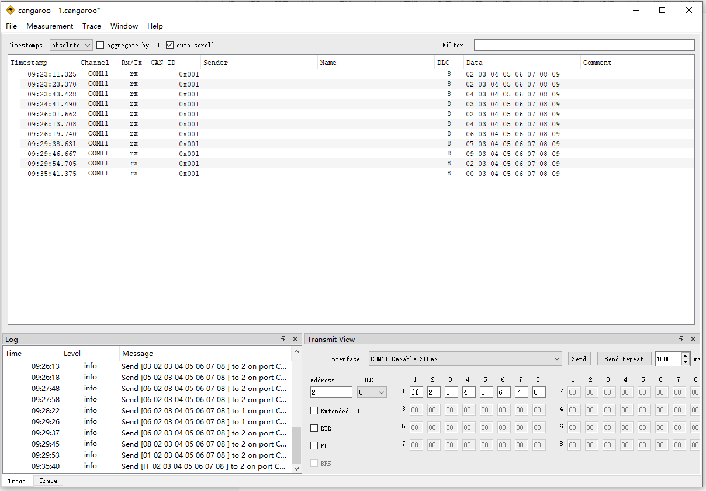Select log entry at 09:27:48

point(146,389)
